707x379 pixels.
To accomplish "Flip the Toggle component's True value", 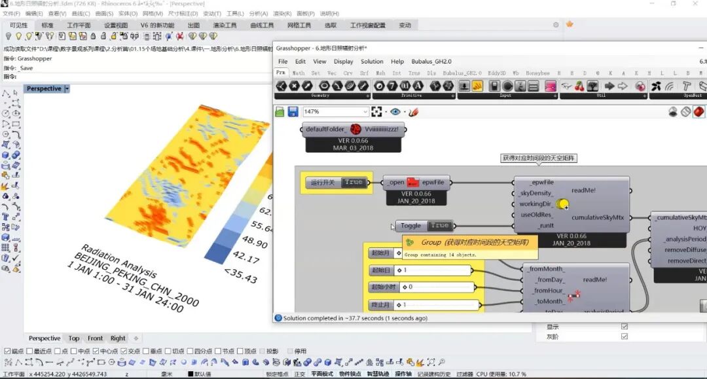I will pos(439,225).
